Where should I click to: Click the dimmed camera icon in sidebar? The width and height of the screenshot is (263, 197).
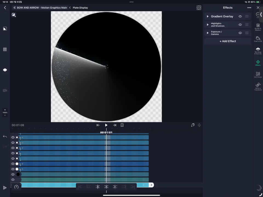pyautogui.click(x=5, y=91)
